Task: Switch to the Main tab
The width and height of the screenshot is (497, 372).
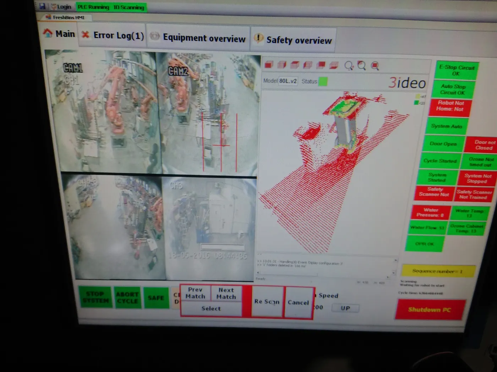Action: coord(59,34)
